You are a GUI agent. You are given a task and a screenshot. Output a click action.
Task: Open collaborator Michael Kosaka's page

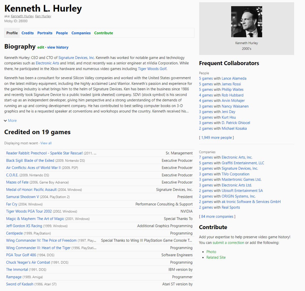(234, 129)
